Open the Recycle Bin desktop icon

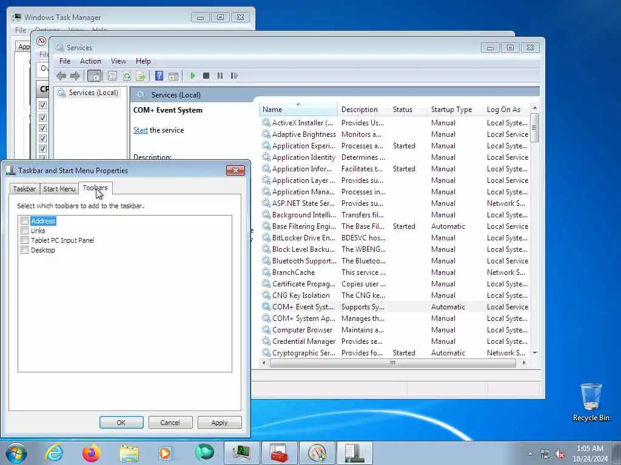(591, 402)
